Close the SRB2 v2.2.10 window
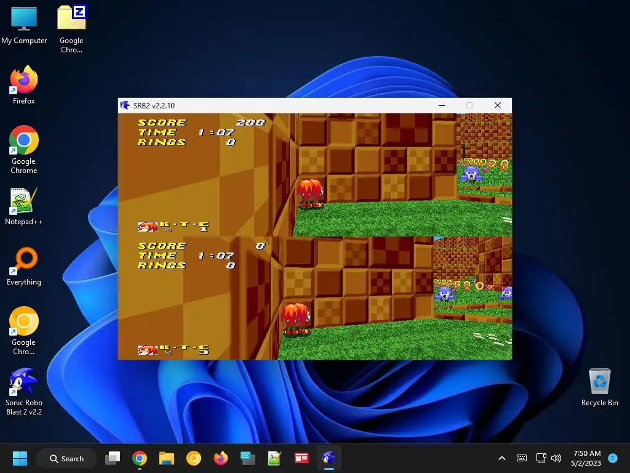This screenshot has width=630, height=473. (497, 105)
